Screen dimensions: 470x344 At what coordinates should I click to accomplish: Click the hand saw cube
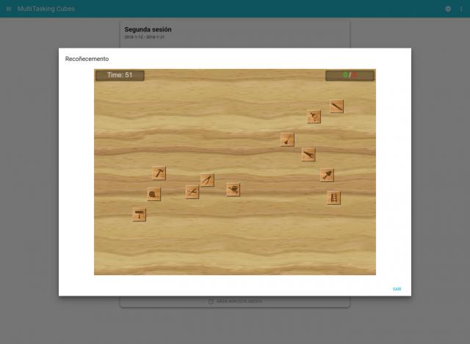tap(308, 154)
